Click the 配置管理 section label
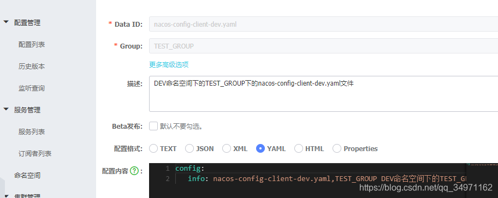The height and width of the screenshot is (198, 498). coord(27,22)
